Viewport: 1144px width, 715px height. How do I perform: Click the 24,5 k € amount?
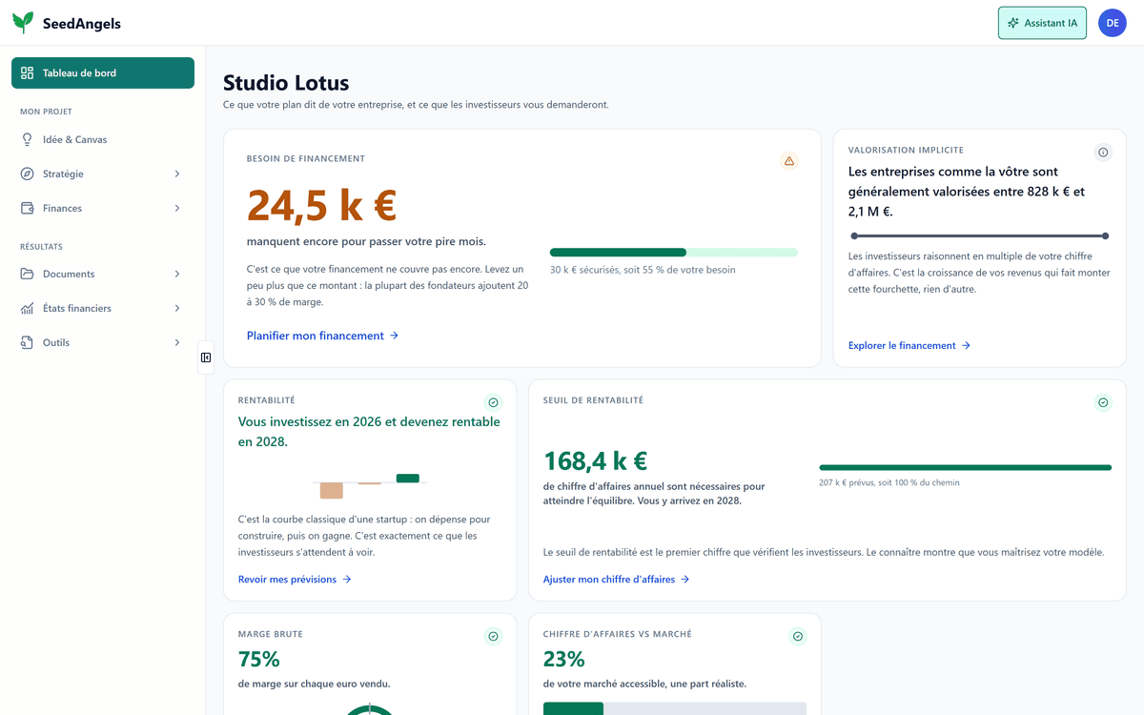point(322,205)
